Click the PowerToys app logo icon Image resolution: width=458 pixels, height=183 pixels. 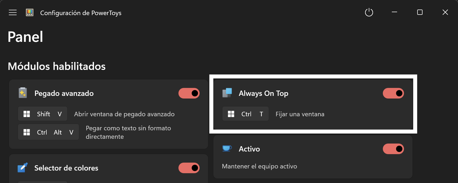click(30, 12)
